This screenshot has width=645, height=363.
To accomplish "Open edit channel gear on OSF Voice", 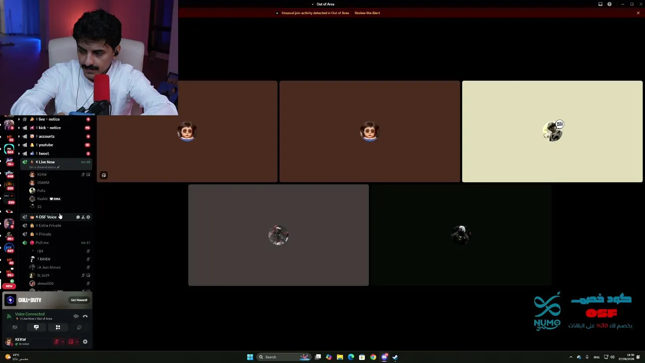I will pyautogui.click(x=88, y=217).
